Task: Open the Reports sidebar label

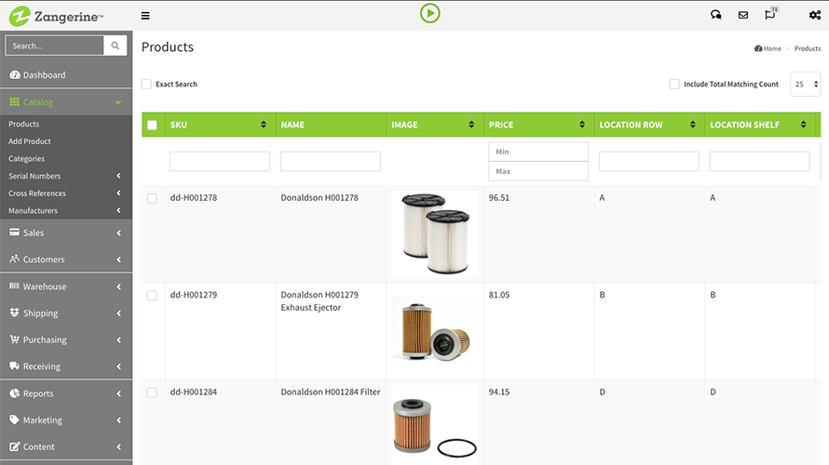Action: (x=38, y=393)
